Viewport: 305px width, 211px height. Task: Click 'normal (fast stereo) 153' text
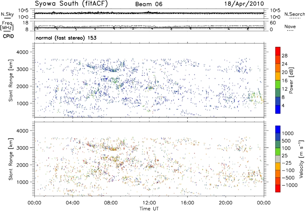(66, 38)
